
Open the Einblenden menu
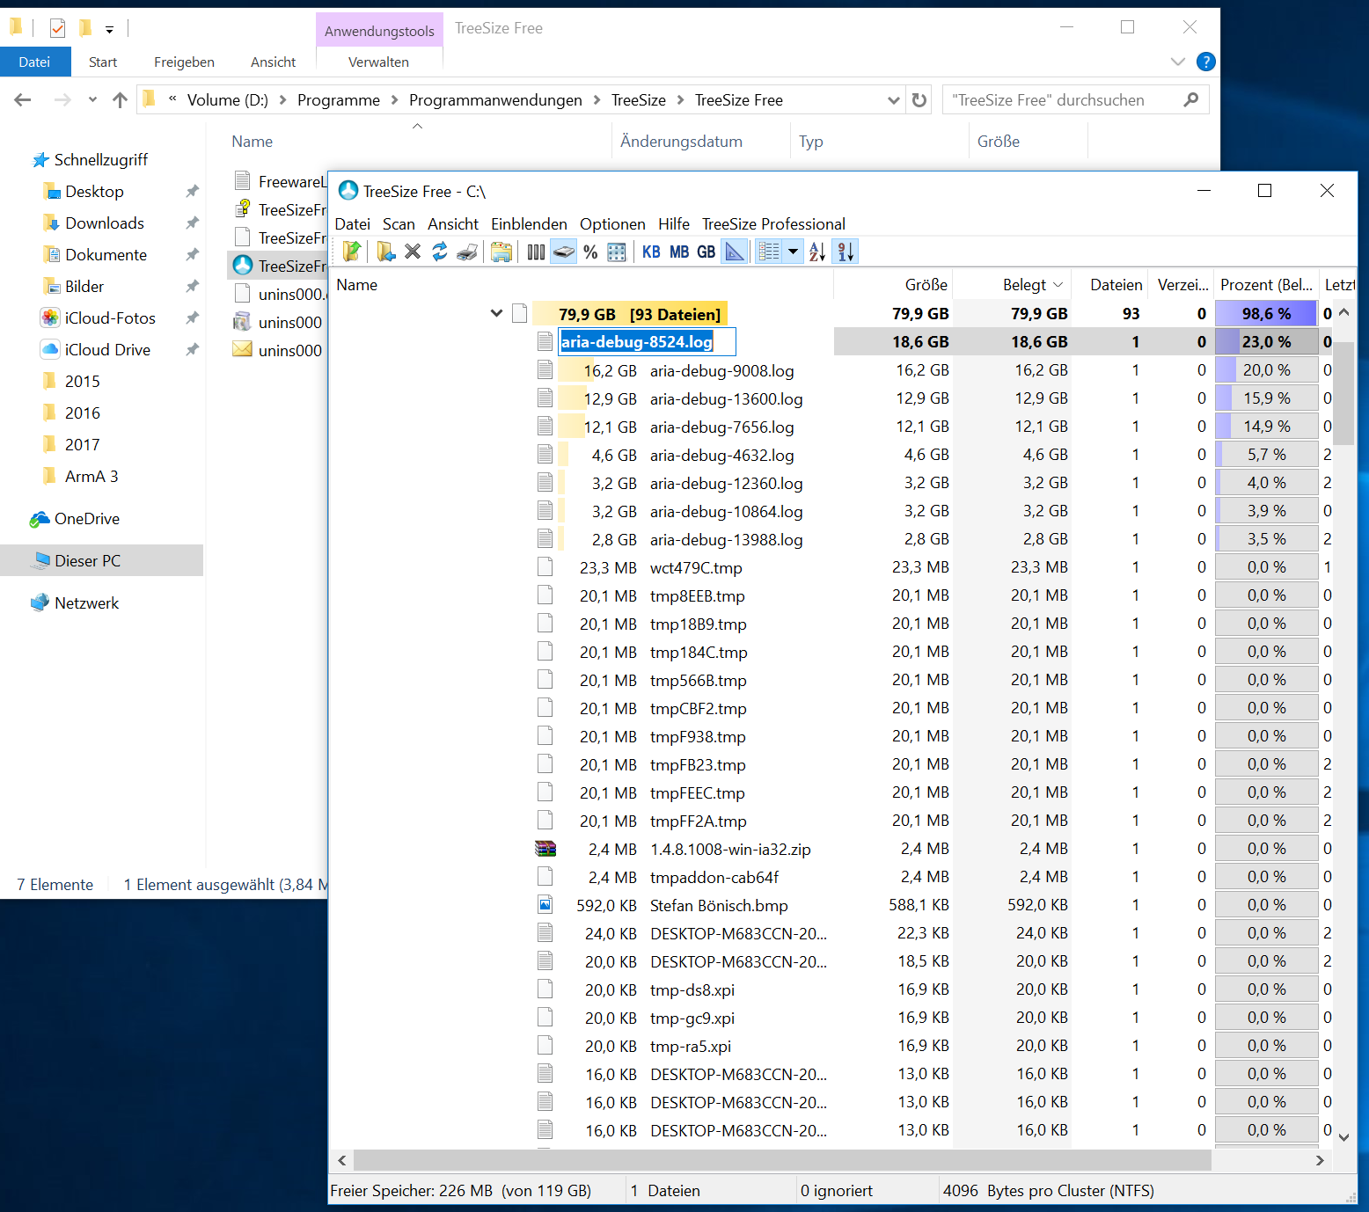[529, 224]
